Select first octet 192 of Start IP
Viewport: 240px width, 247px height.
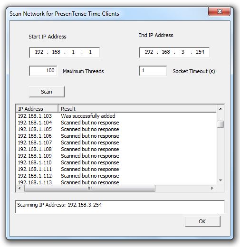(x=39, y=52)
